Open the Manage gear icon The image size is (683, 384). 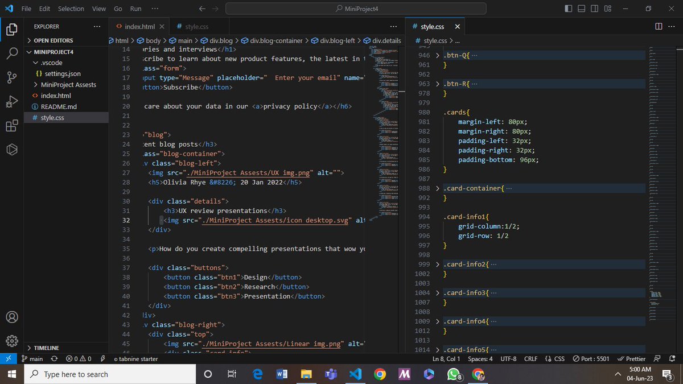[x=12, y=340]
